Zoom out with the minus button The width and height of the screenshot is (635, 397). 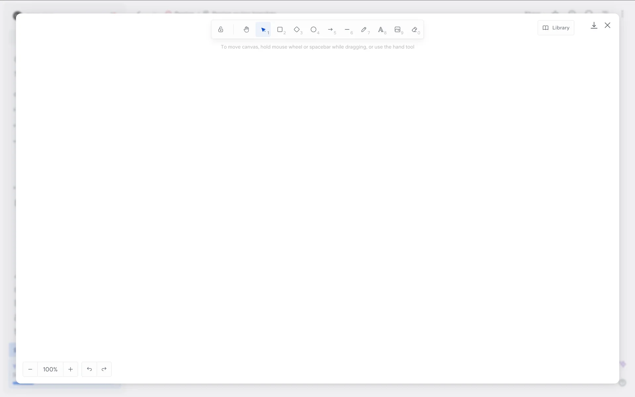pyautogui.click(x=30, y=369)
